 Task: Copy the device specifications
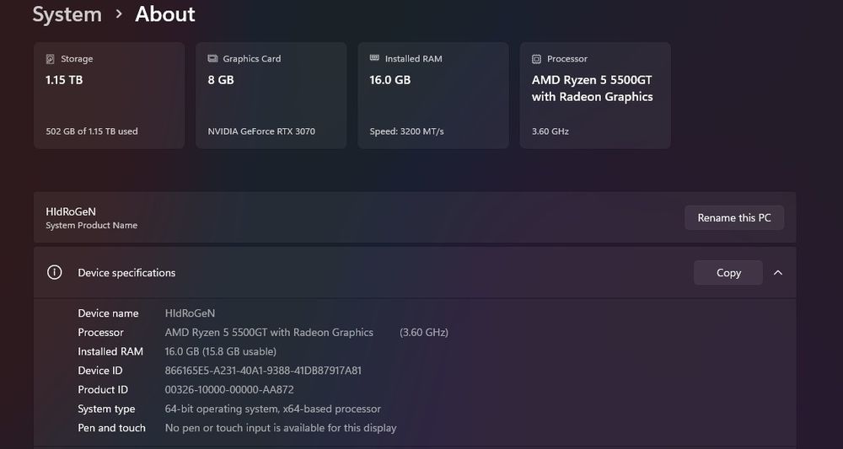(728, 273)
